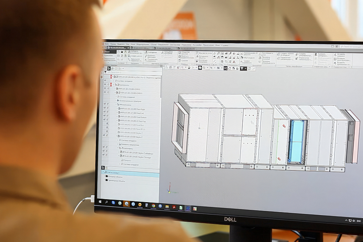Open 'МЦХ модели' mass properties tool
The width and height of the screenshot is (363, 242).
(248, 58)
